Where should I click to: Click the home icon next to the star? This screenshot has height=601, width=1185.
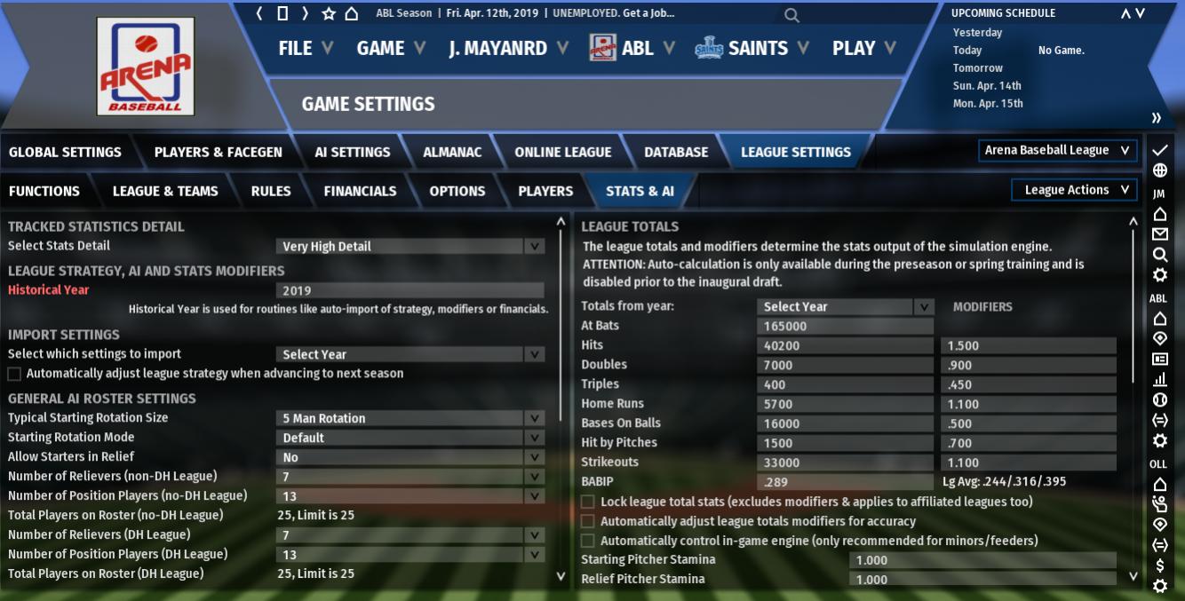pos(352,13)
